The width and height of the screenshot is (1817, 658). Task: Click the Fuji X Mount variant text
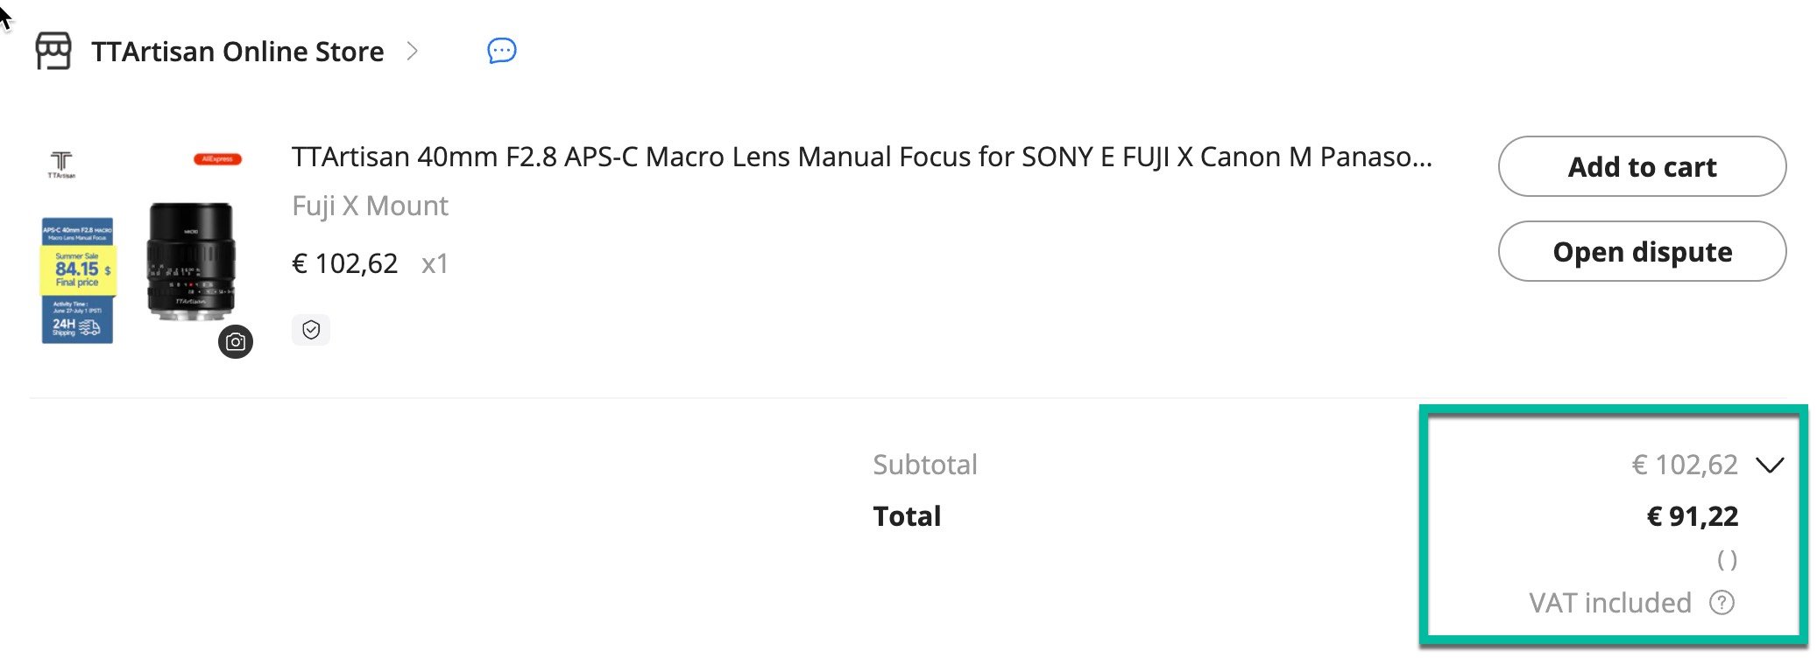coord(370,206)
